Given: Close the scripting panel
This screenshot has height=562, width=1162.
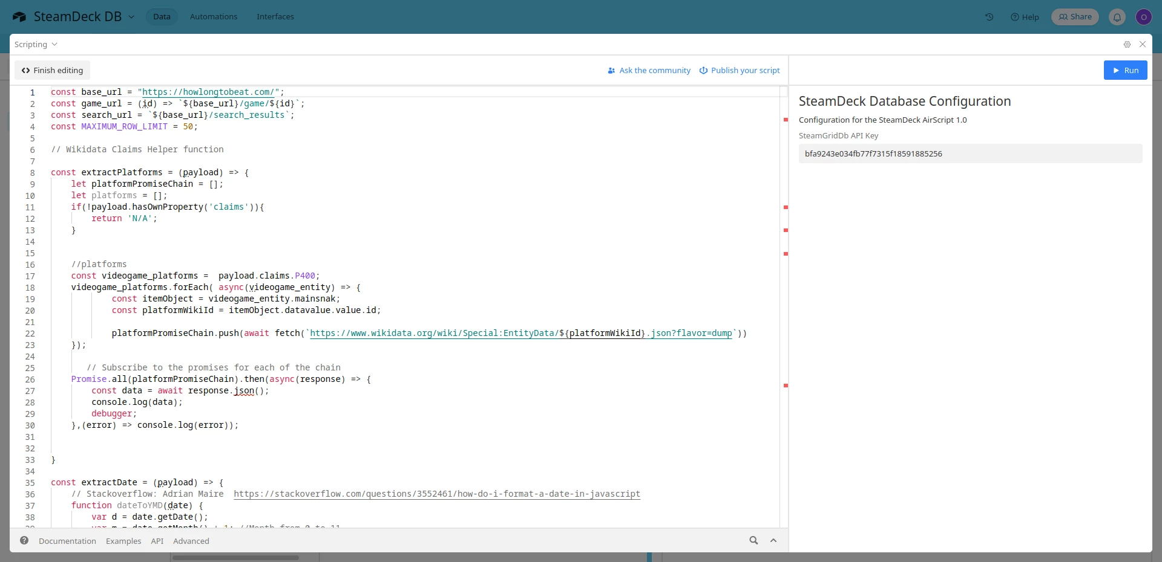Looking at the screenshot, I should pos(1143,44).
